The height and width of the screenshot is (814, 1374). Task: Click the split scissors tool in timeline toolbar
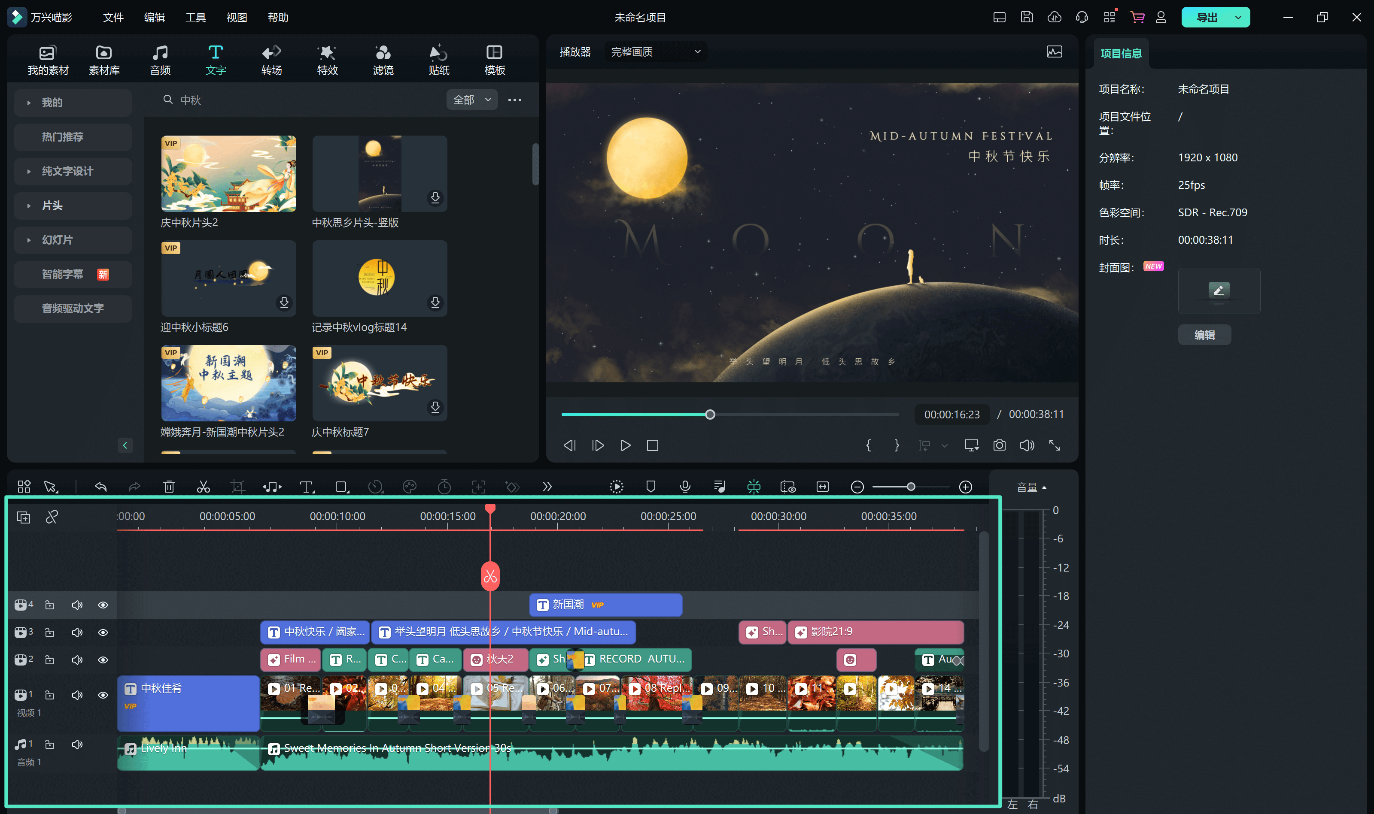(x=203, y=487)
